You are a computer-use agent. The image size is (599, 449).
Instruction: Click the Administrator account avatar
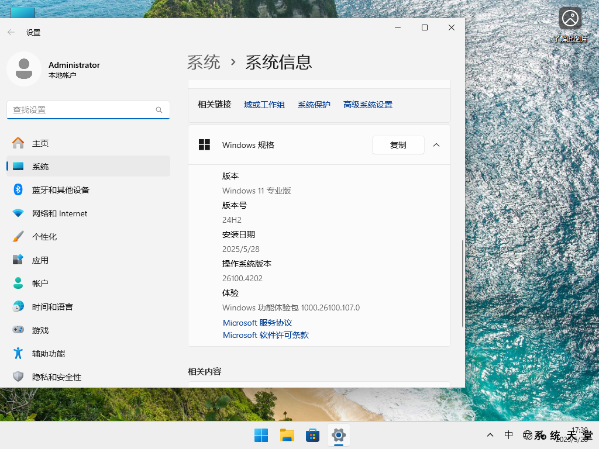(x=24, y=69)
